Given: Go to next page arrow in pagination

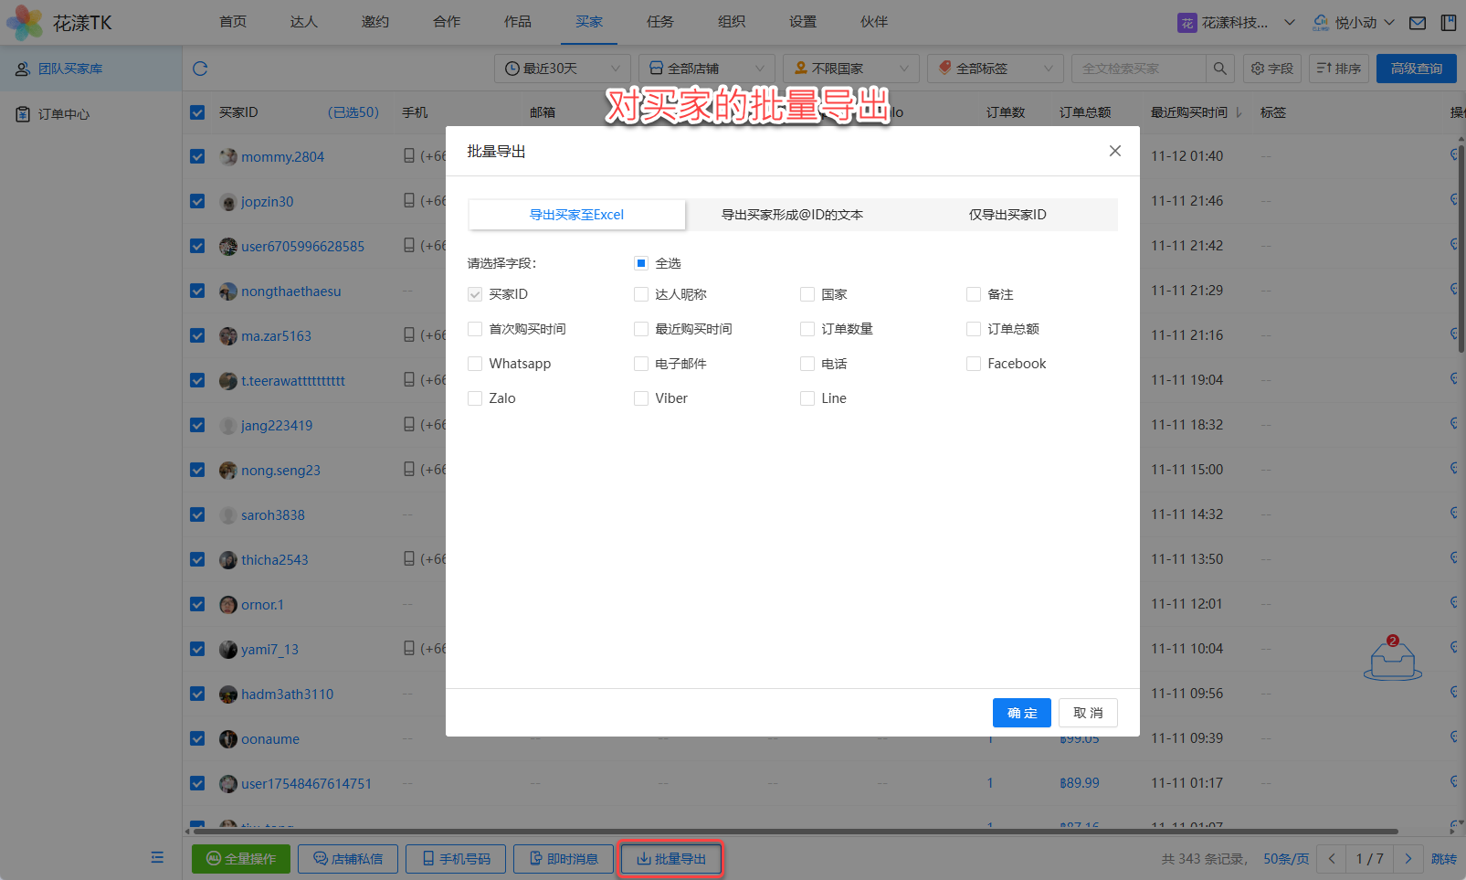Looking at the screenshot, I should (1408, 859).
